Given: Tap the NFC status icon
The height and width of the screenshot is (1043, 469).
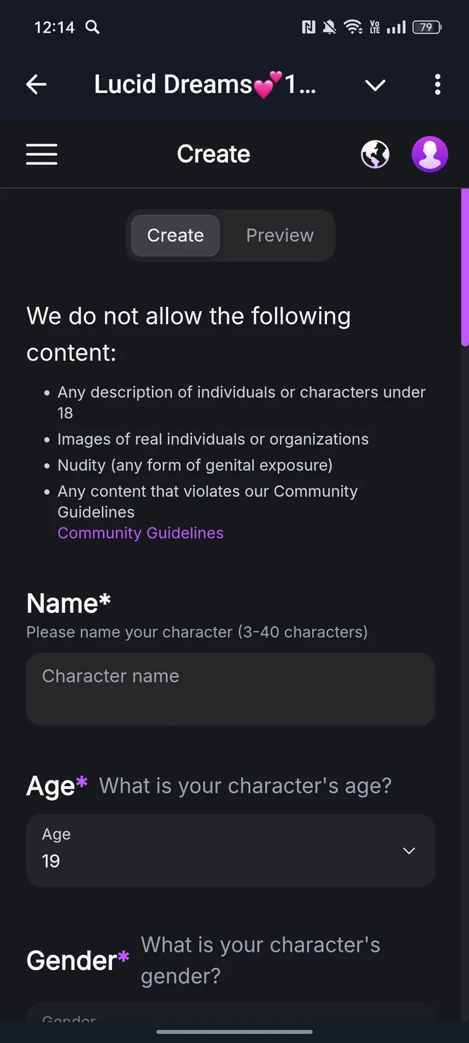Looking at the screenshot, I should pyautogui.click(x=308, y=27).
